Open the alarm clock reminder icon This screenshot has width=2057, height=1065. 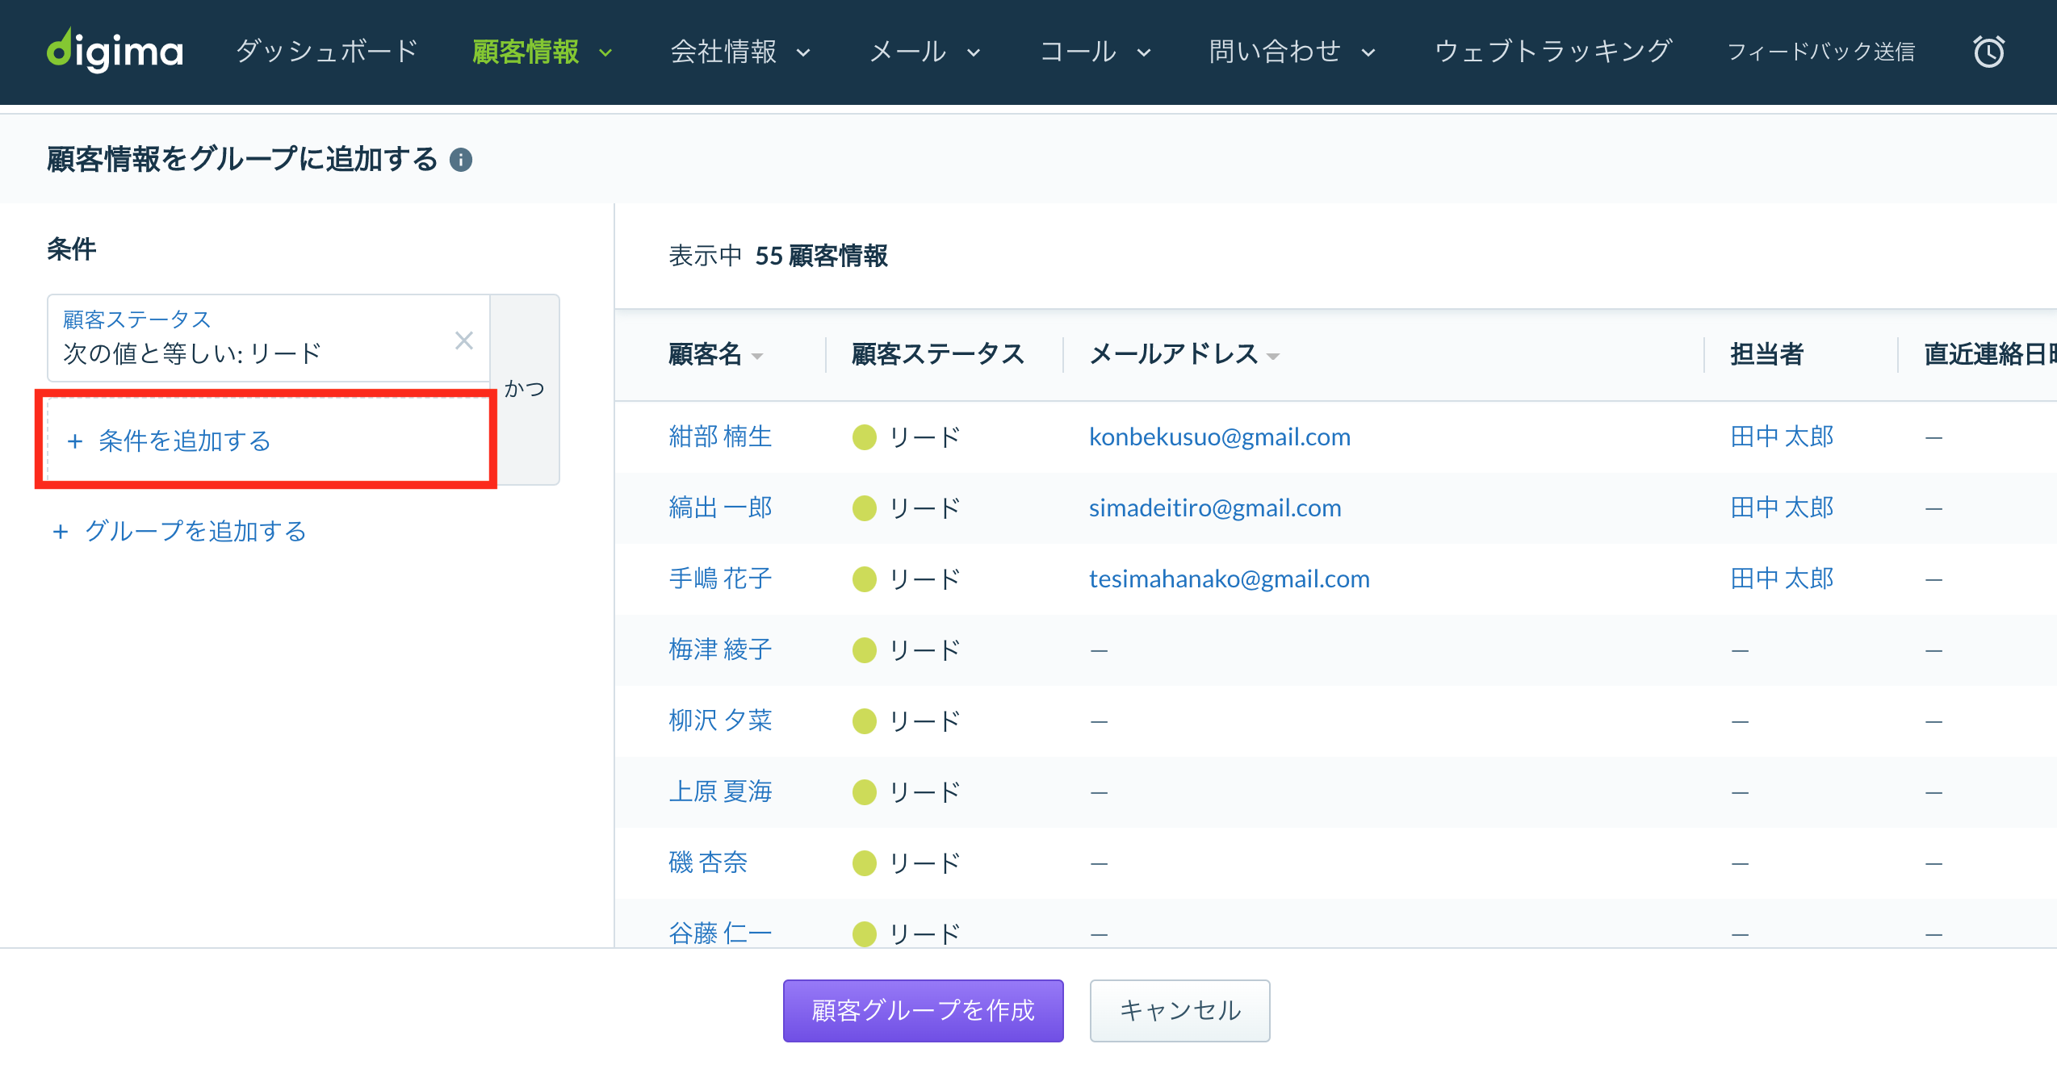[1988, 52]
